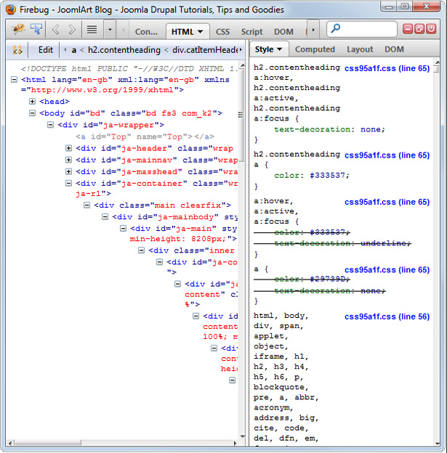Screen dimensions: 447x453
Task: Detach Firebug with red window button
Action: 419,29
